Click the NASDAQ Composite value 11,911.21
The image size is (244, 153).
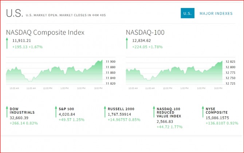[23, 41]
